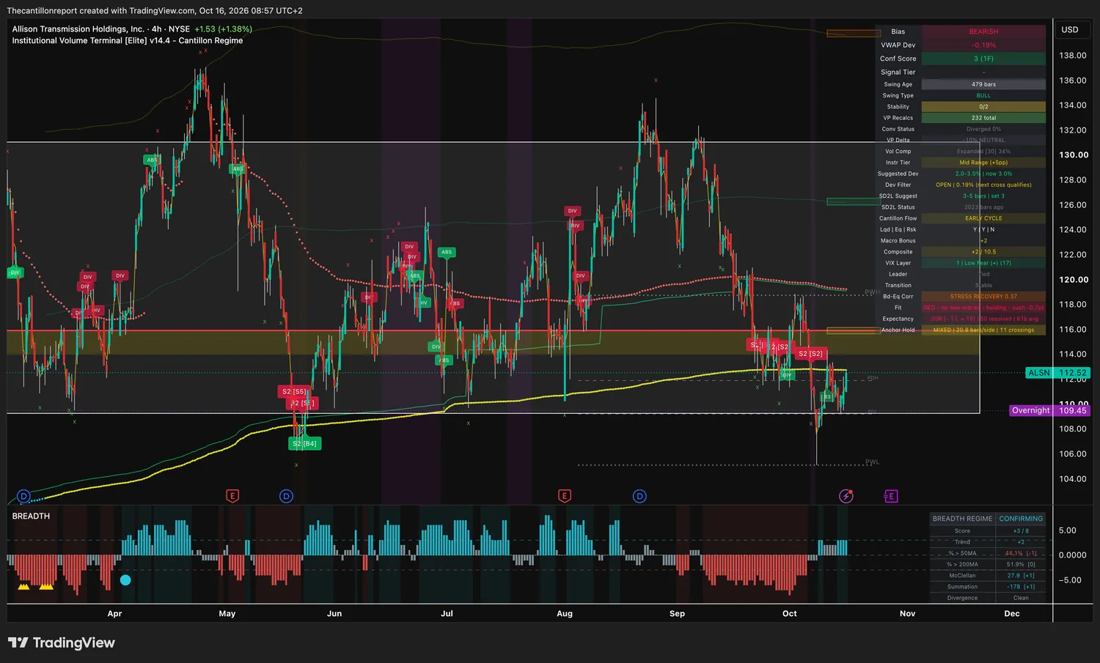Click the McClellan 27.9 [+1] value

point(1021,576)
